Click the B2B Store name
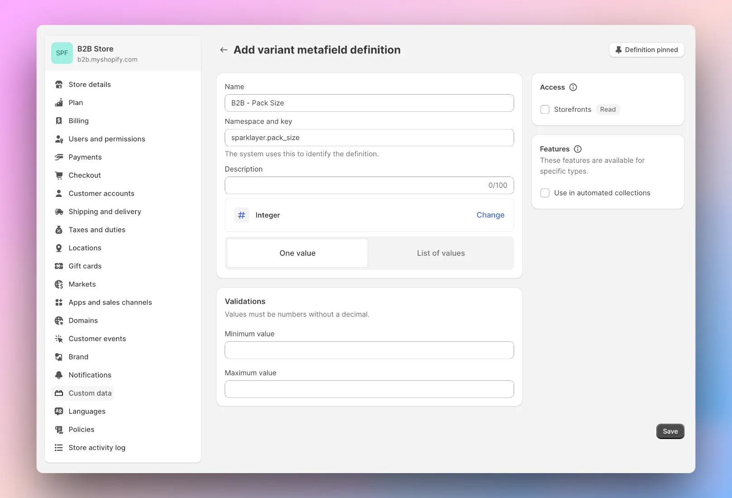Viewport: 732px width, 498px height. click(95, 49)
